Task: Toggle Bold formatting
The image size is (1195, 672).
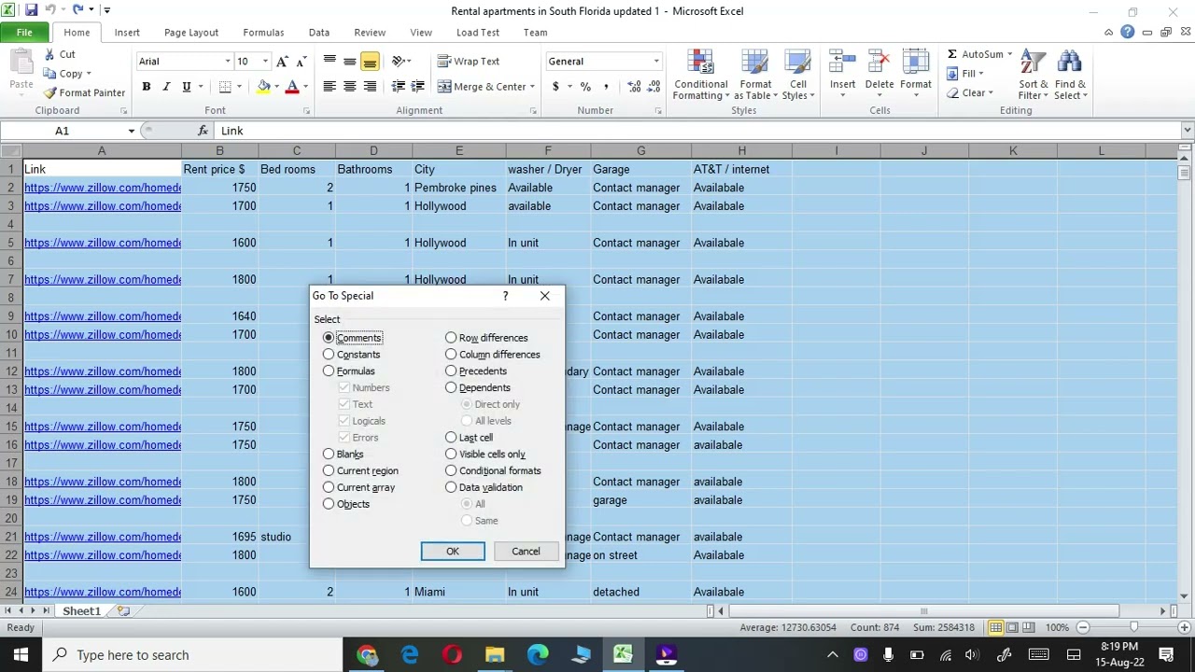Action: 146,87
